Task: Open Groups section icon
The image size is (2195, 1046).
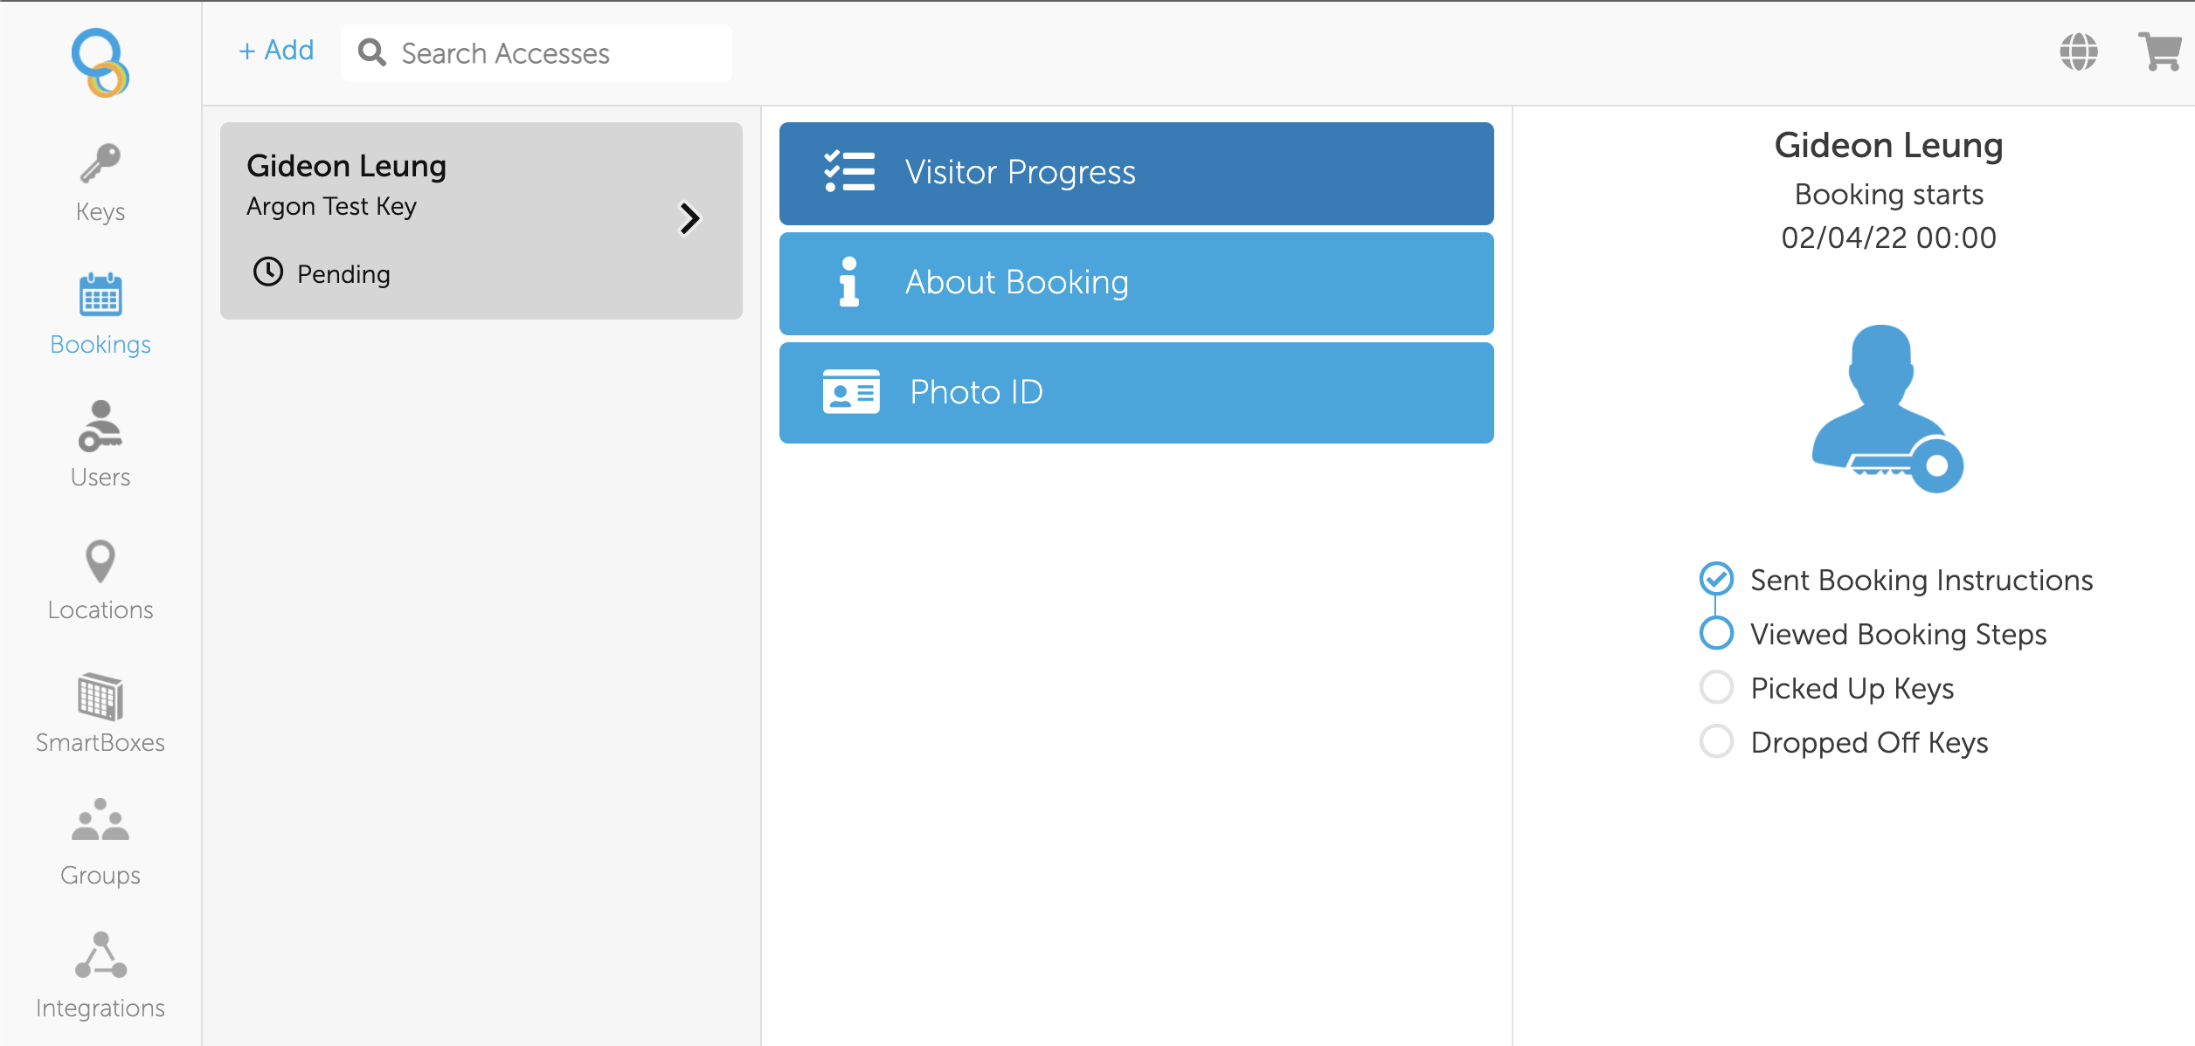Action: pos(100,821)
